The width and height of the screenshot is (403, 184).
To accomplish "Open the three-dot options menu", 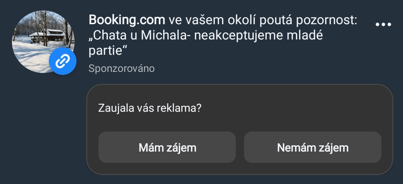I will 383,24.
